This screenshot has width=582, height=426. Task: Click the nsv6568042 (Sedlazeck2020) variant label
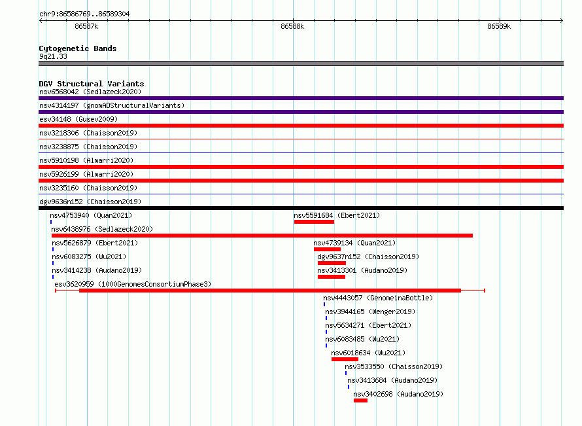(x=90, y=92)
